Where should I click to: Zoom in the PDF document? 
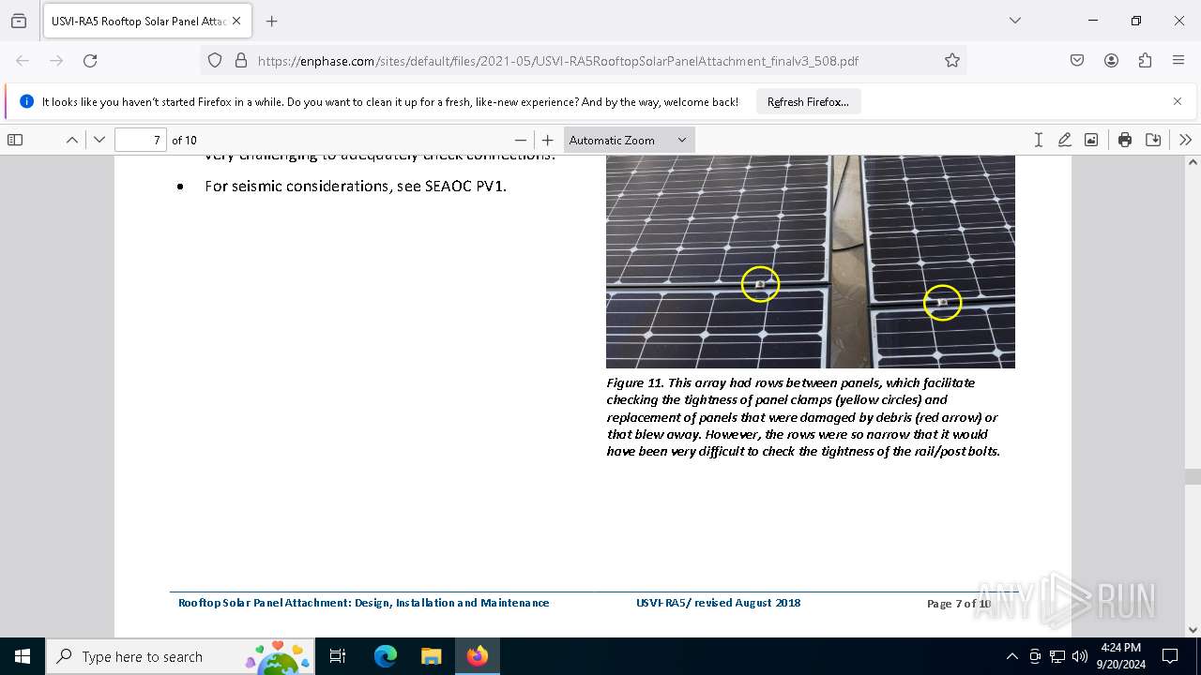[x=548, y=140]
